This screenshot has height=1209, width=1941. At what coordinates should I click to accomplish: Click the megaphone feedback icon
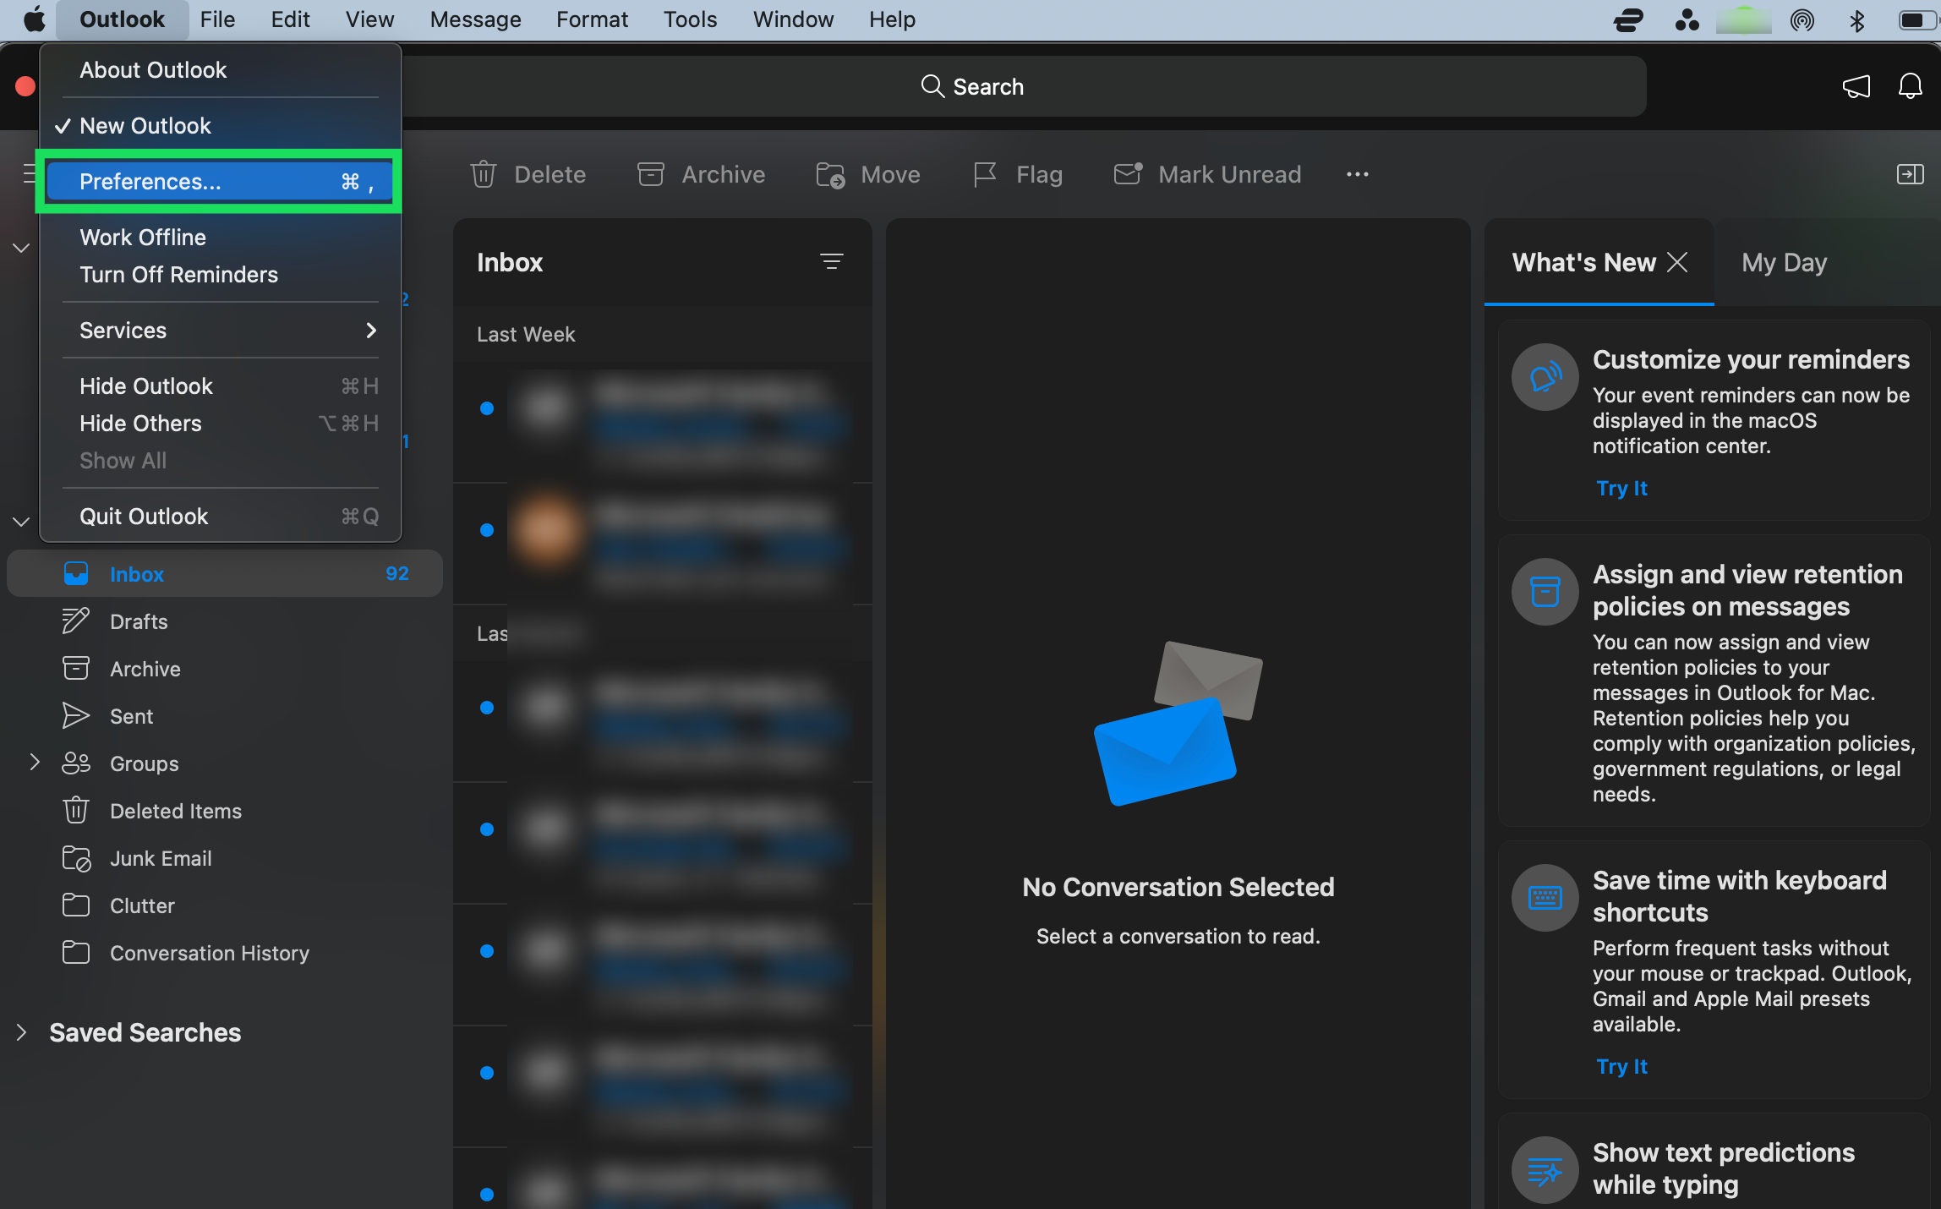(x=1856, y=86)
